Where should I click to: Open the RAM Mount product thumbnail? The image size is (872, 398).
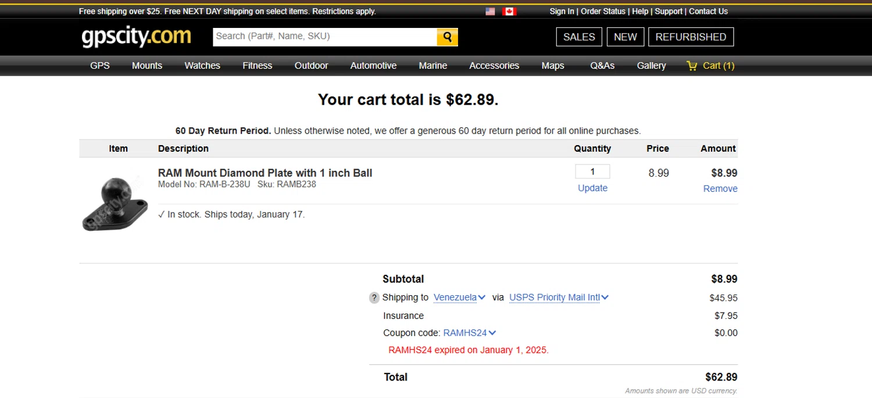click(115, 203)
